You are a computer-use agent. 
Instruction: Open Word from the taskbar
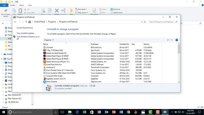121,112
